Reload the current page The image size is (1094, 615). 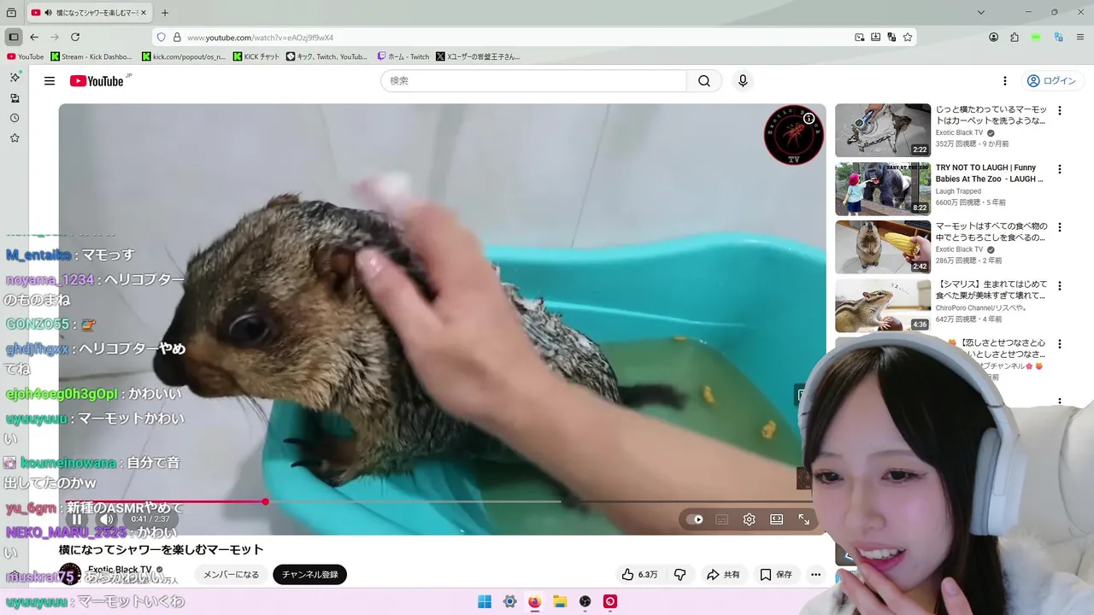click(x=75, y=38)
